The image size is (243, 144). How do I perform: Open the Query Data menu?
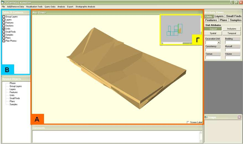(x=50, y=7)
